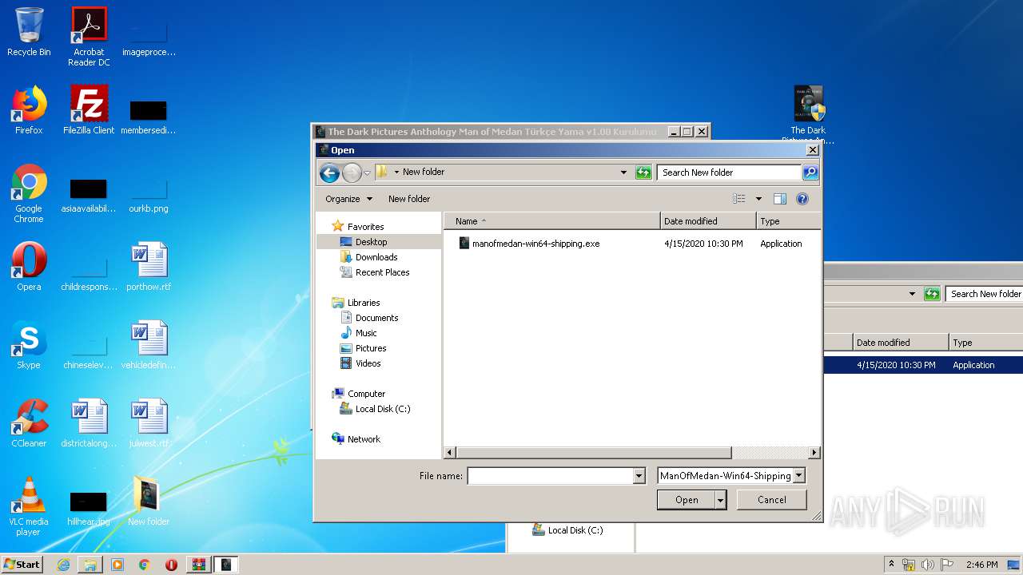Click the Cancel button
This screenshot has height=575, width=1023.
[x=771, y=500]
